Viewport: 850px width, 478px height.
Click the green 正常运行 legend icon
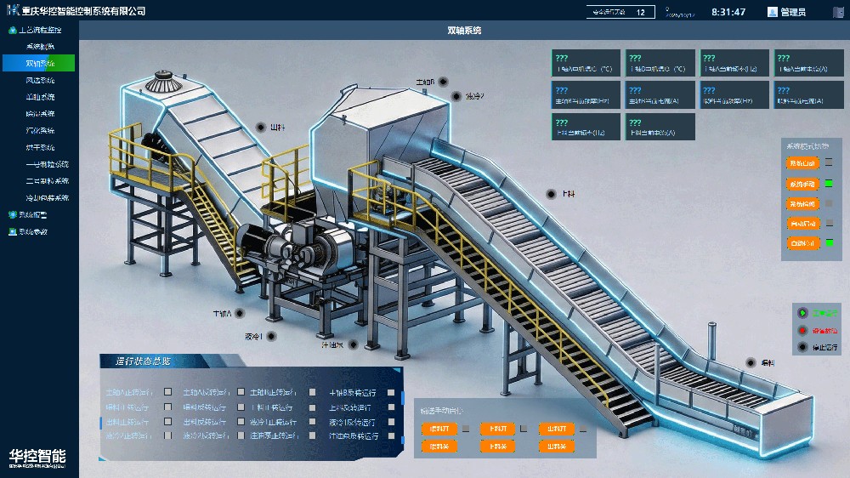coord(803,313)
